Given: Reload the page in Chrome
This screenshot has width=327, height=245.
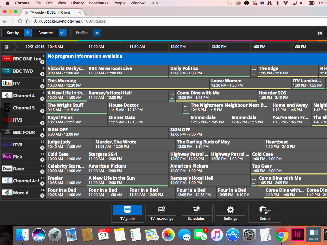Looking at the screenshot, I should coord(20,21).
